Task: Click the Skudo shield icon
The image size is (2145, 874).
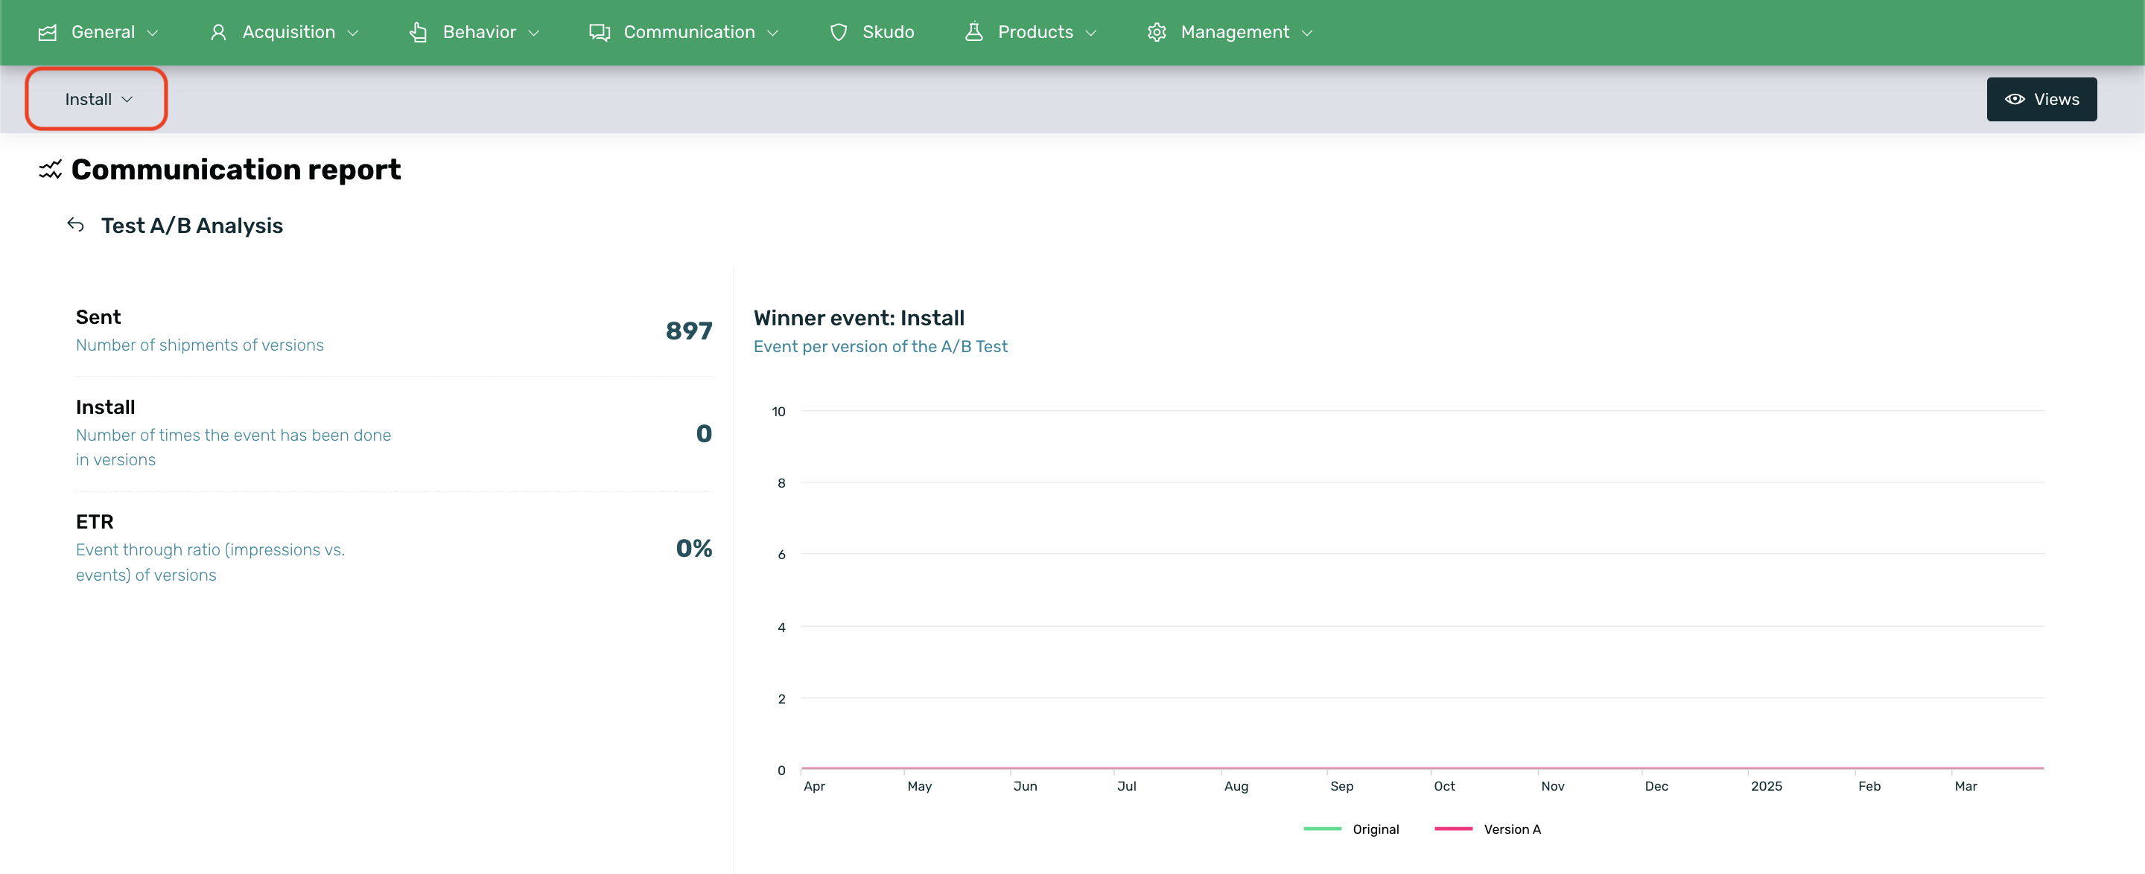Action: [839, 33]
